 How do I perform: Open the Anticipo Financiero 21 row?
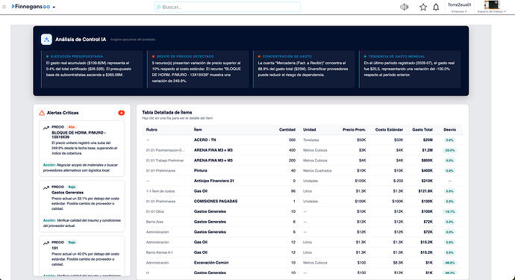(x=302, y=181)
